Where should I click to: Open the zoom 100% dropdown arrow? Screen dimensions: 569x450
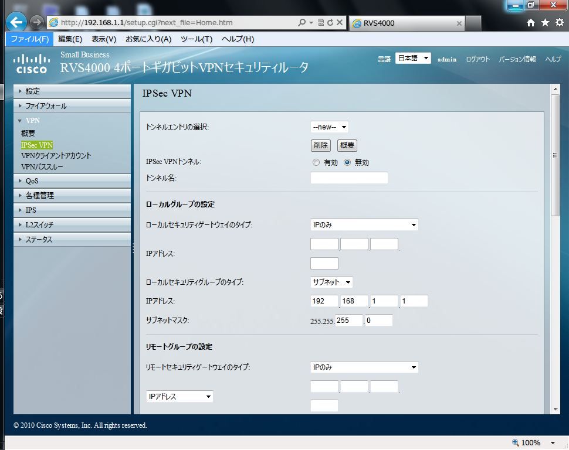[553, 443]
